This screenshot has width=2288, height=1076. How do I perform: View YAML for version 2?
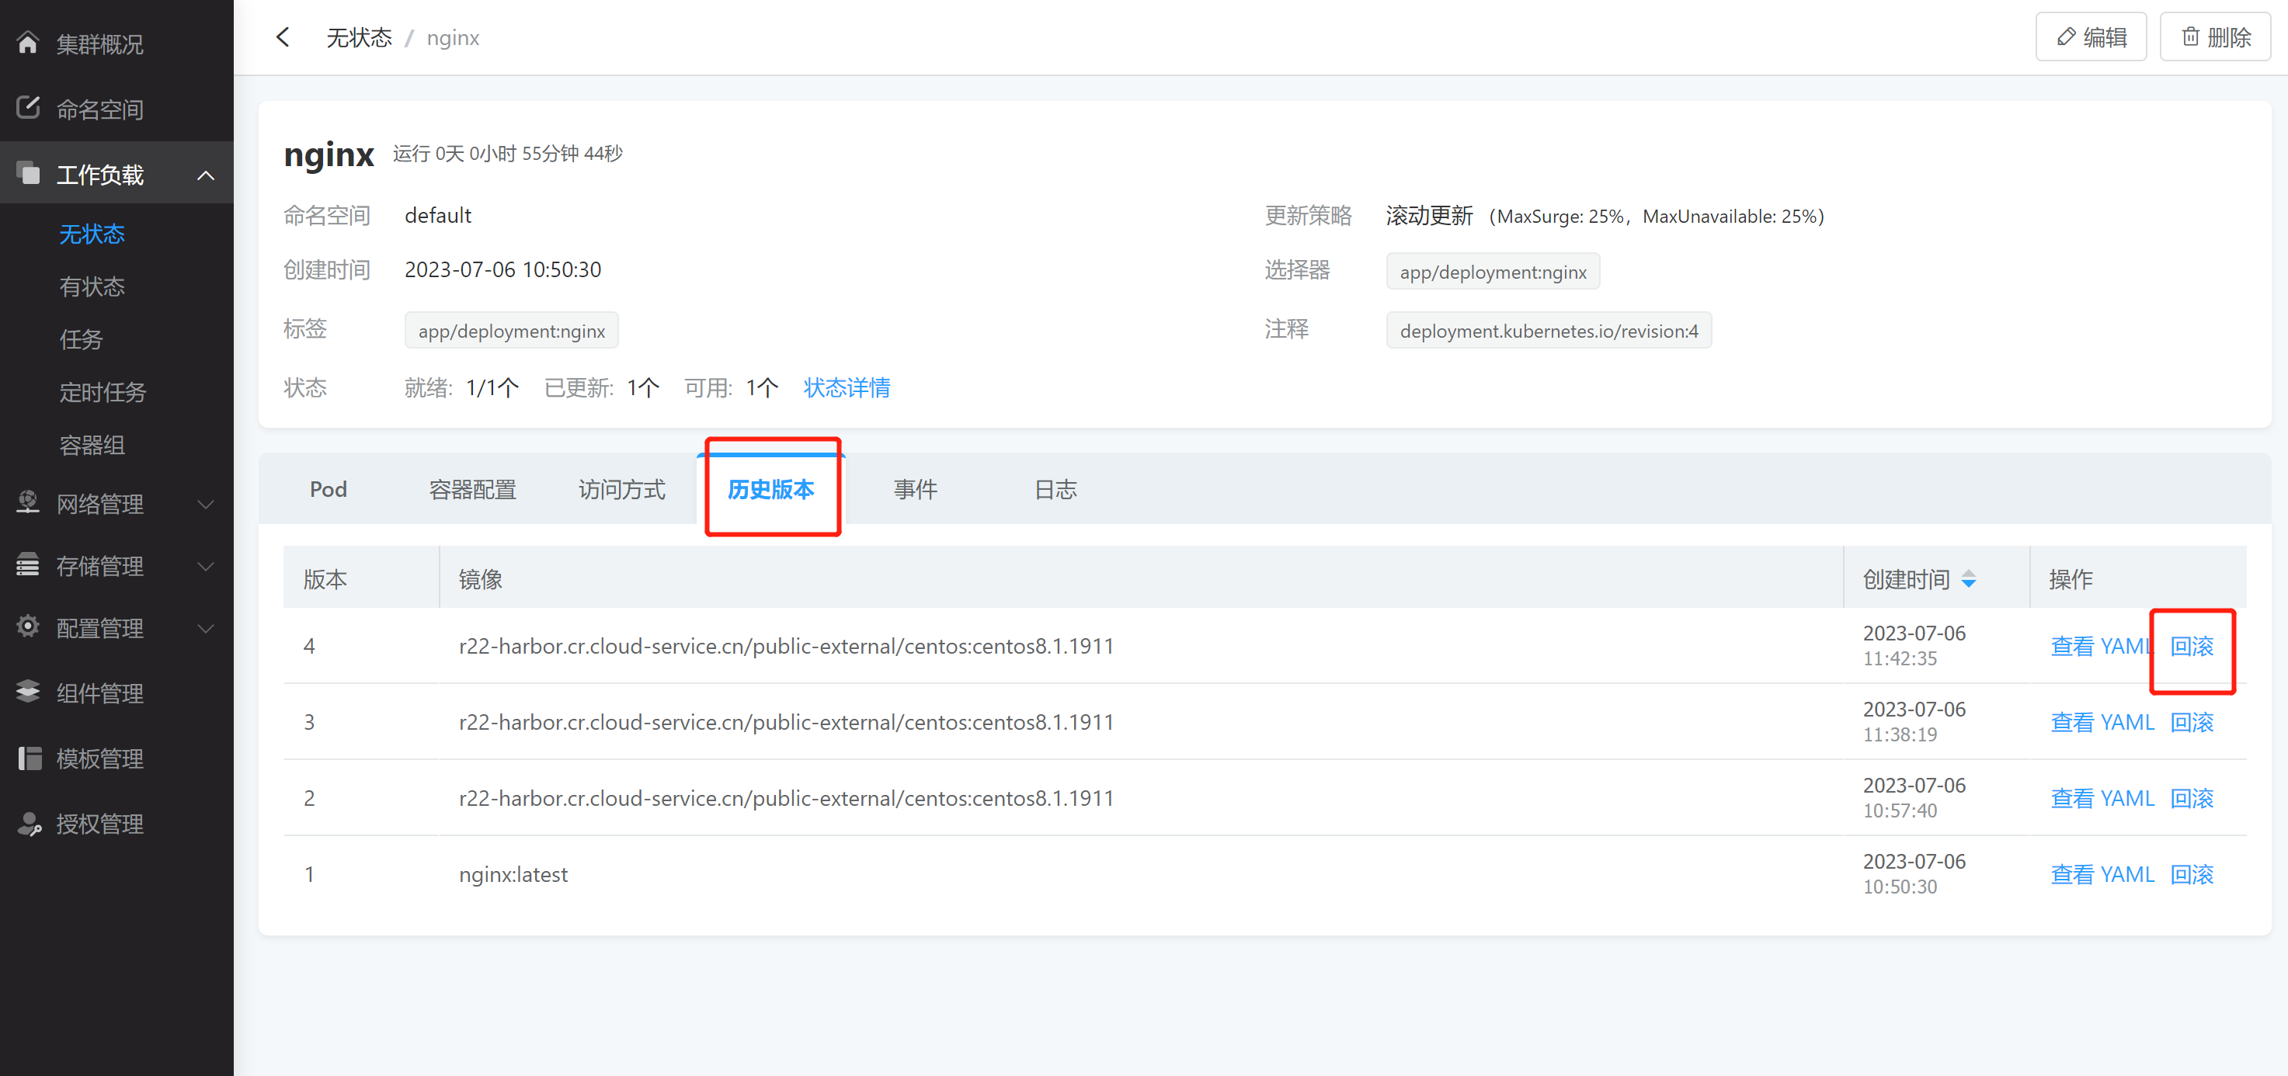[2102, 799]
